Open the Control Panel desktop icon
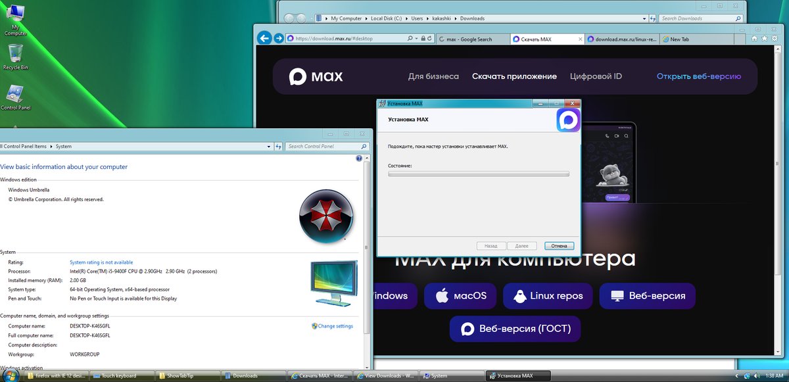This screenshot has width=789, height=382. point(15,97)
